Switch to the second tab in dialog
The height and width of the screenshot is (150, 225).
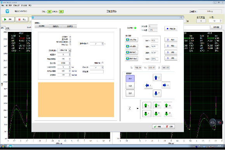[56, 26]
